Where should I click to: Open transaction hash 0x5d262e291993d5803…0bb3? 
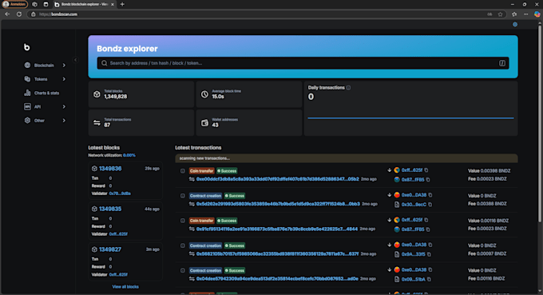coord(278,204)
